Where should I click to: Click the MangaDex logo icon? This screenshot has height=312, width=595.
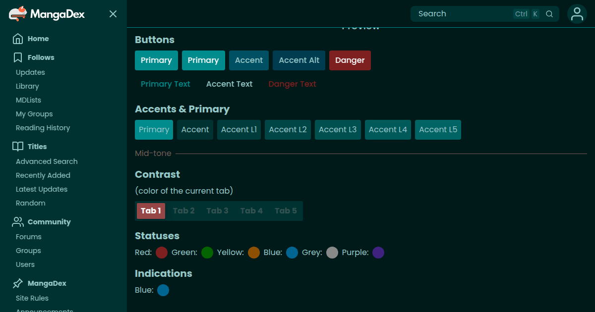(x=18, y=13)
